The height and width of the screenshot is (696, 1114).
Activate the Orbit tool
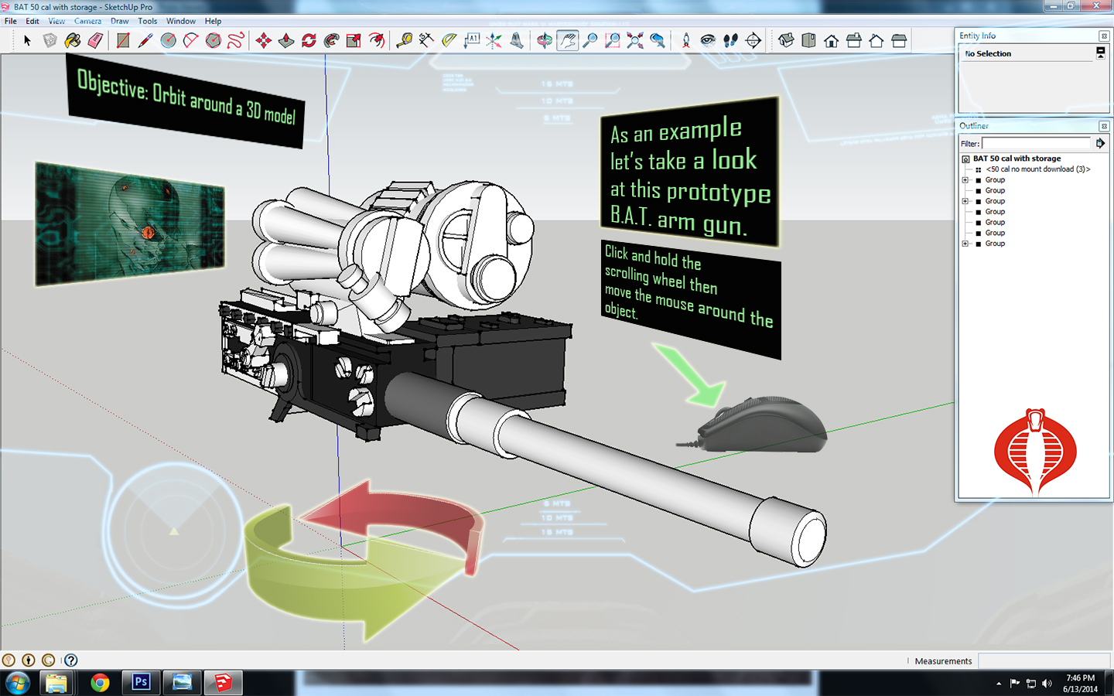coord(545,40)
